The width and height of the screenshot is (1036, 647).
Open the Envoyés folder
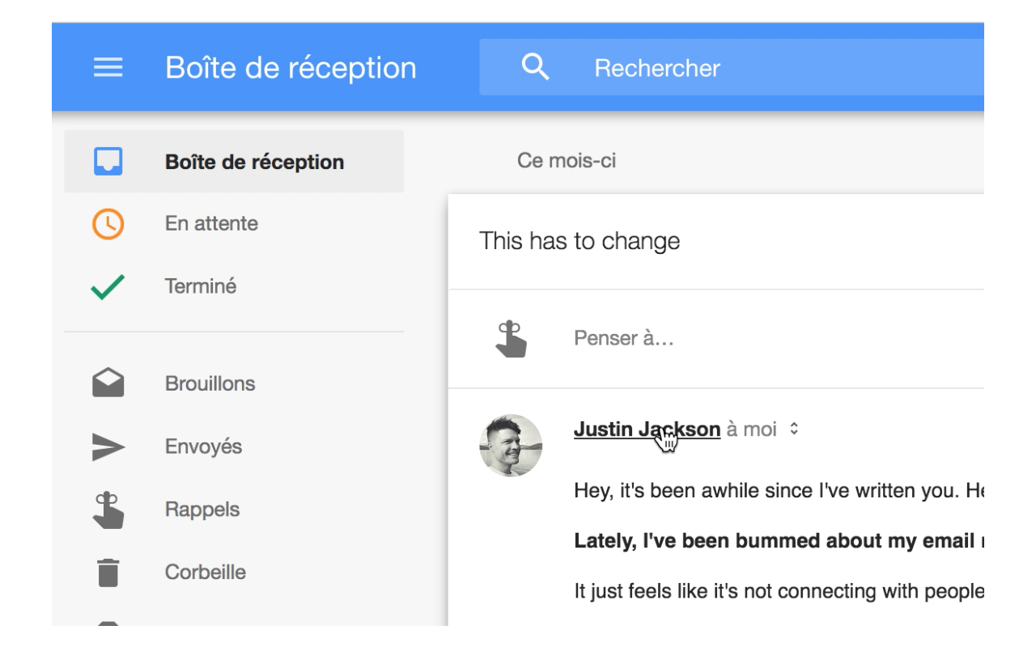pyautogui.click(x=203, y=446)
